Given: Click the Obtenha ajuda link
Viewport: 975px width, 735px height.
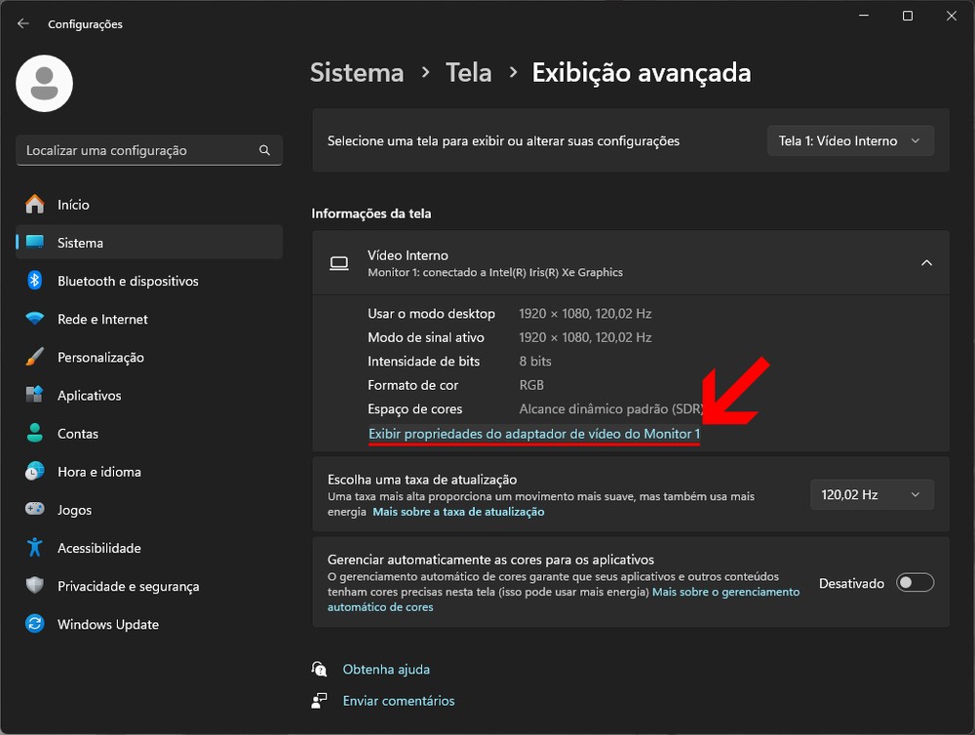Looking at the screenshot, I should tap(386, 670).
